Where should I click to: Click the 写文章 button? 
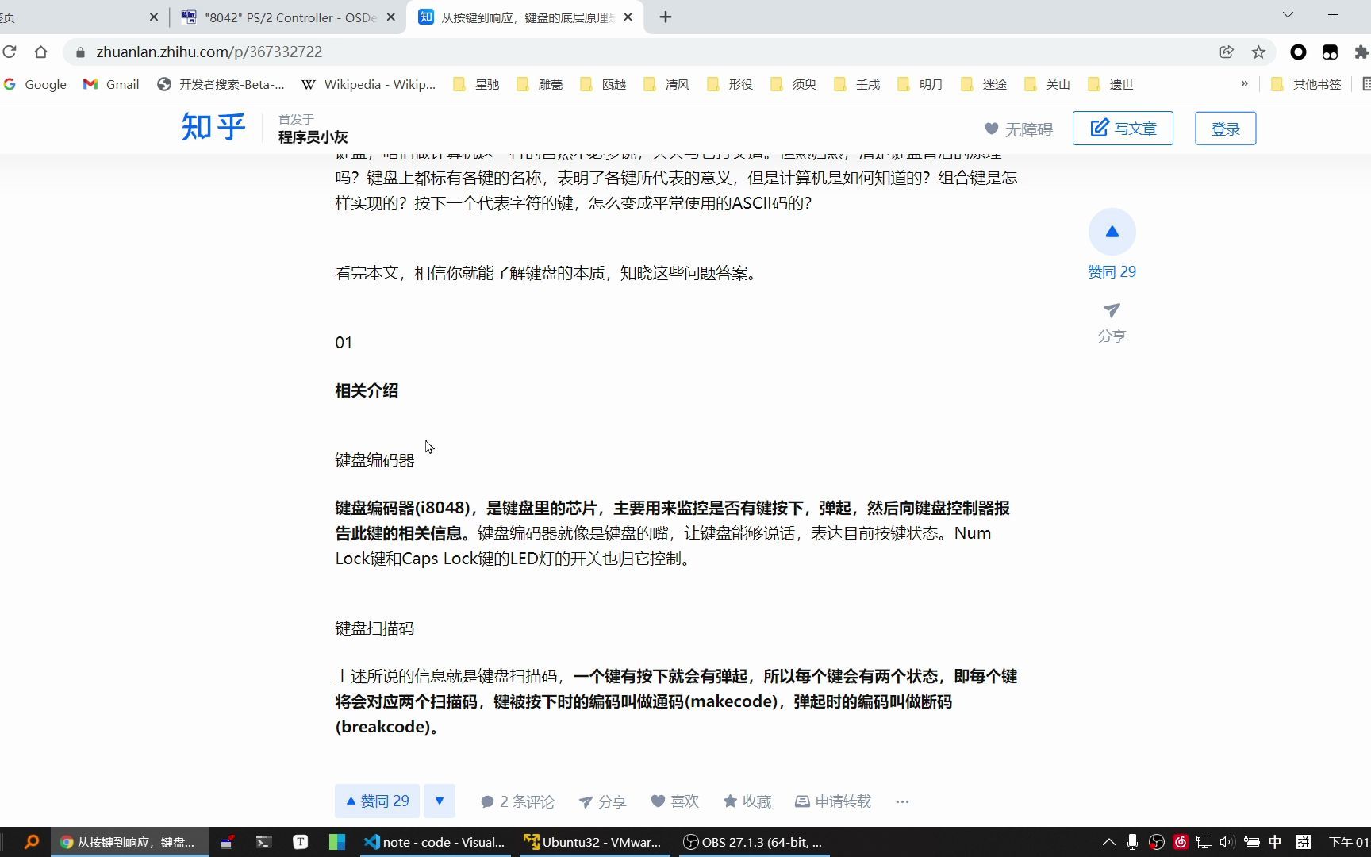click(1123, 129)
